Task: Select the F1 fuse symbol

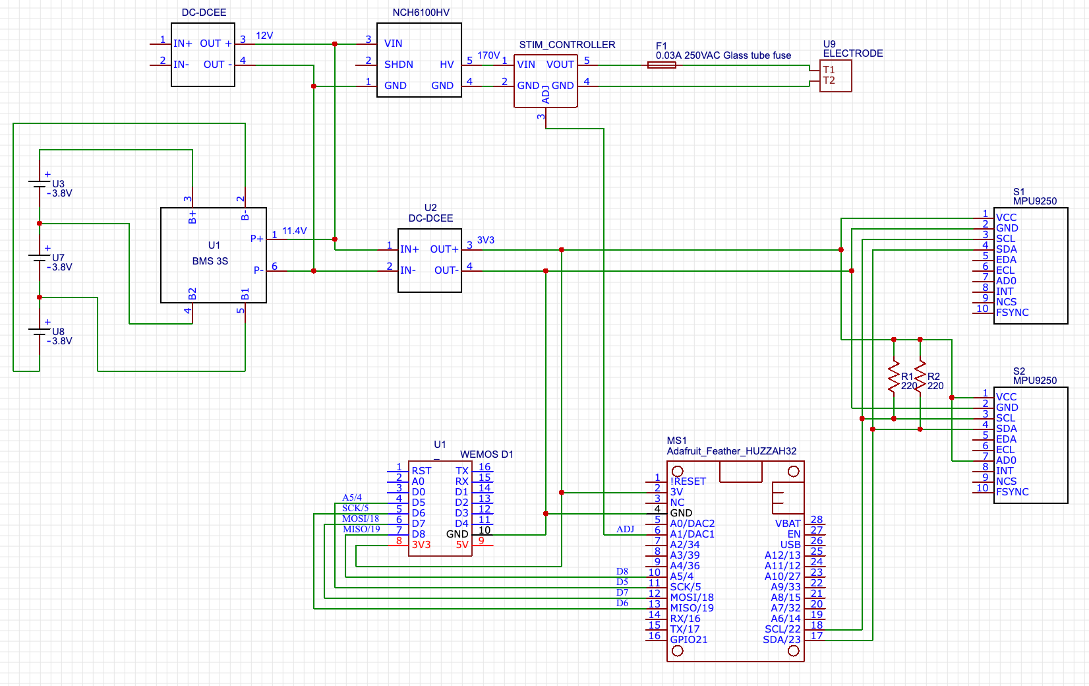Action: pos(661,65)
